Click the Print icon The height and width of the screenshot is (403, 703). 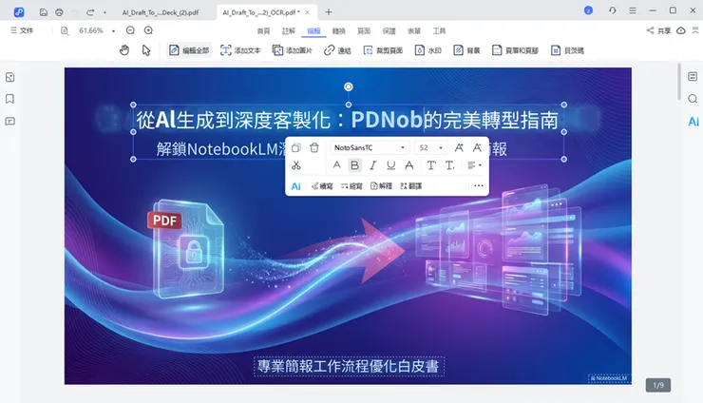pos(59,12)
